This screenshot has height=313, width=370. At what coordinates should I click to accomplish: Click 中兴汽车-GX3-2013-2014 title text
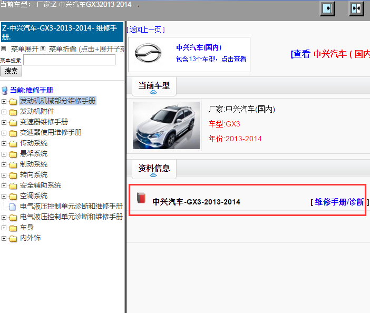coord(196,202)
